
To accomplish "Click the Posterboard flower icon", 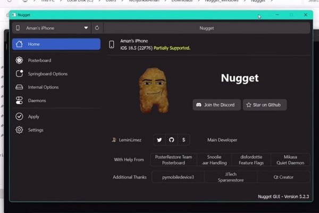I will pos(19,61).
